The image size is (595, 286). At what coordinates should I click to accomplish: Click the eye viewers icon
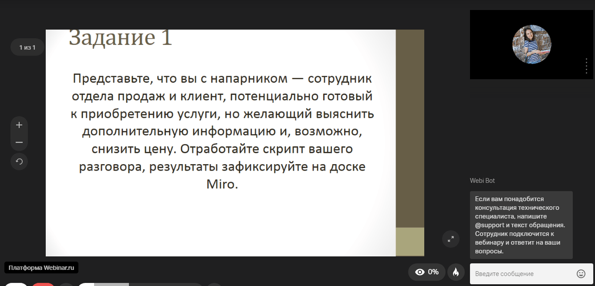[420, 272]
